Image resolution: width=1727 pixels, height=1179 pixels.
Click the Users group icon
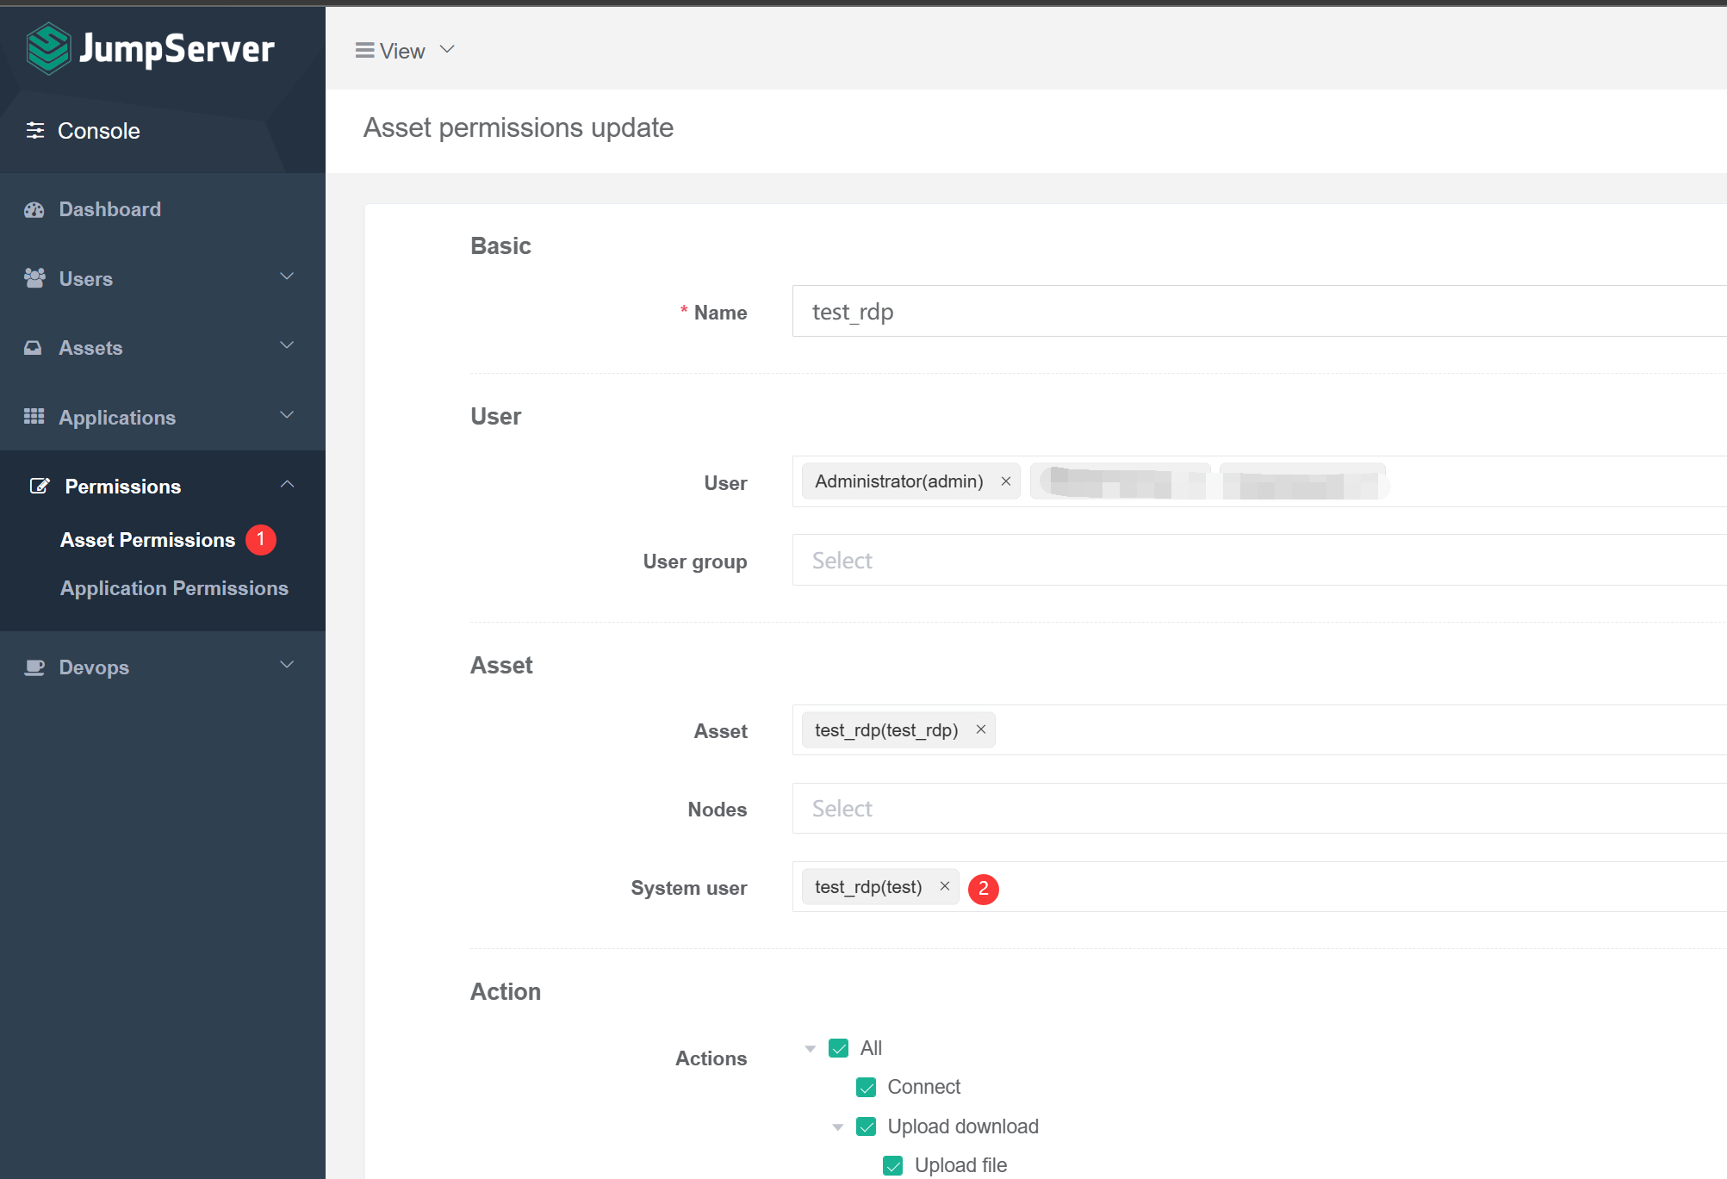tap(34, 277)
